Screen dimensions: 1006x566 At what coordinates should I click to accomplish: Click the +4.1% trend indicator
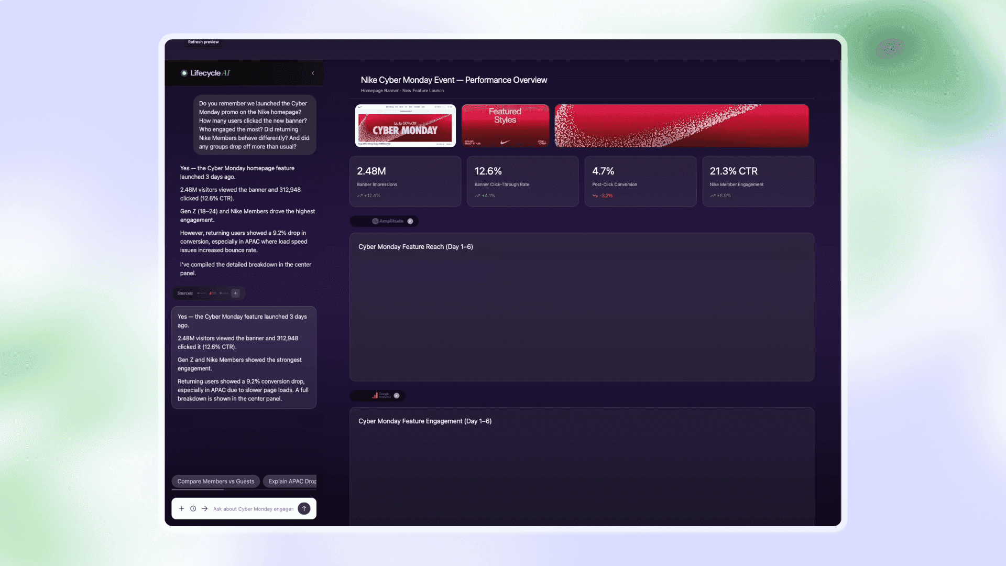click(485, 195)
